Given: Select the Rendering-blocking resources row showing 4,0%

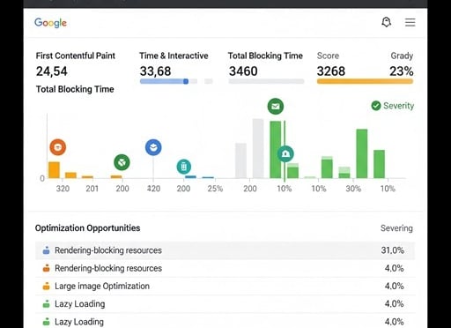Looking at the screenshot, I should point(225,268).
